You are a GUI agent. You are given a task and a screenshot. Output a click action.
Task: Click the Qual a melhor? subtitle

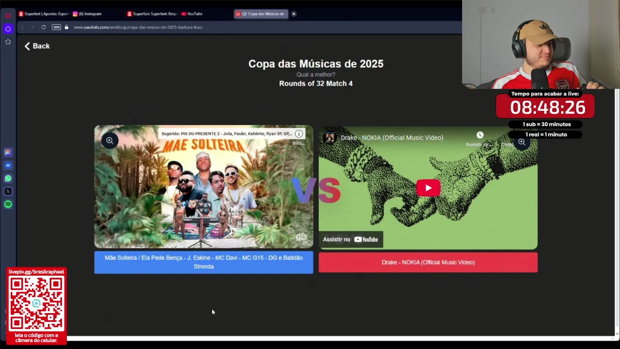[316, 75]
